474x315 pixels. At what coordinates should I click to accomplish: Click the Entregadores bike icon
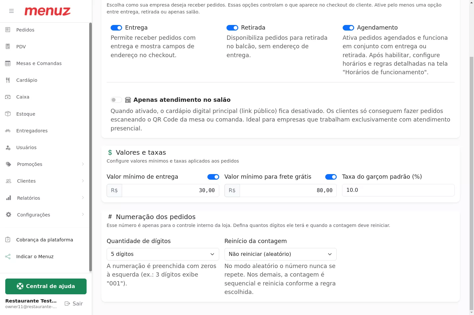[8, 131]
